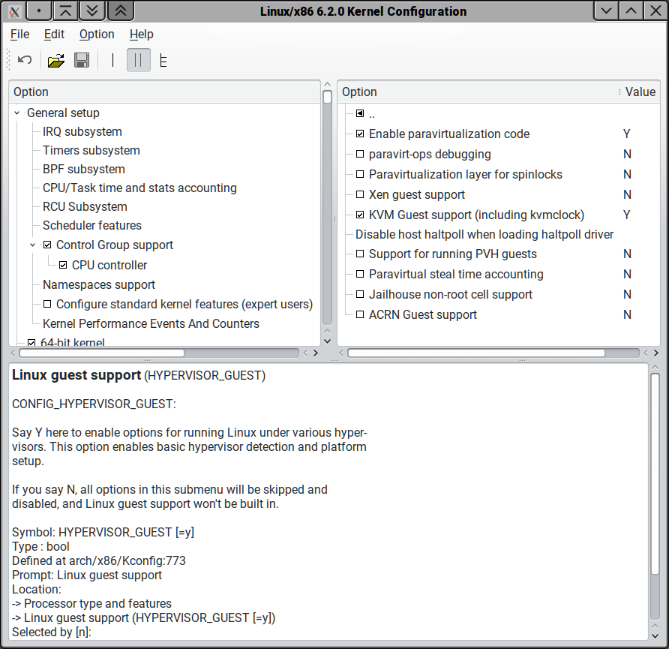Click the parent '..' back icon
This screenshot has height=649, width=669.
tap(360, 114)
